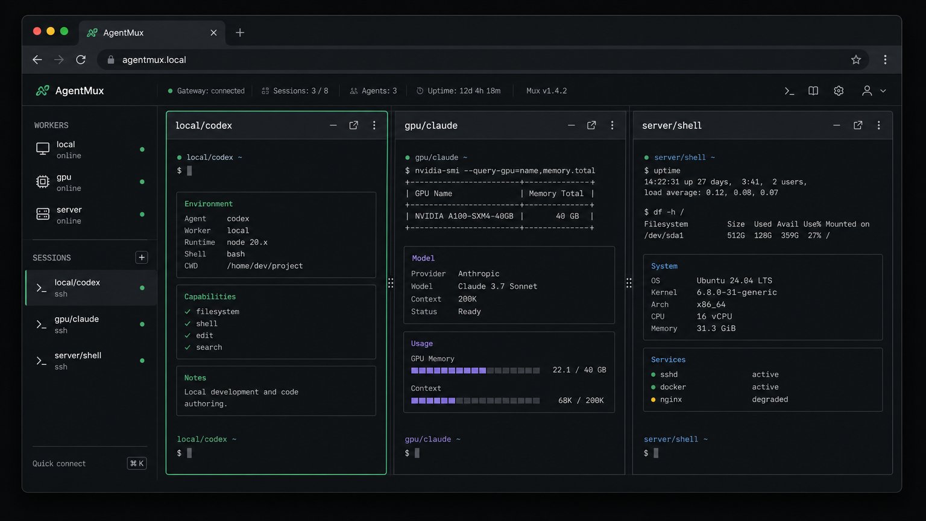926x521 pixels.
Task: Open the server/shell session in sidebar
Action: 91,361
